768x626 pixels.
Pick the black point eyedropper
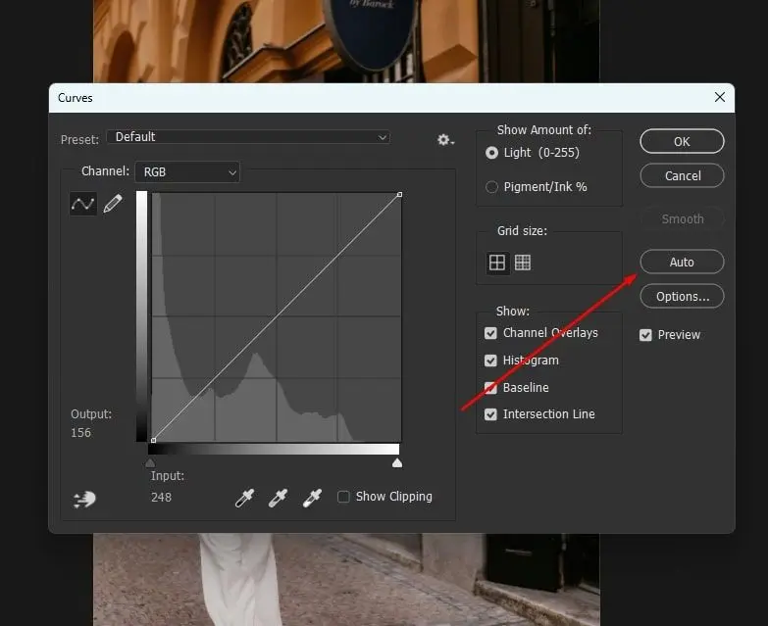244,498
